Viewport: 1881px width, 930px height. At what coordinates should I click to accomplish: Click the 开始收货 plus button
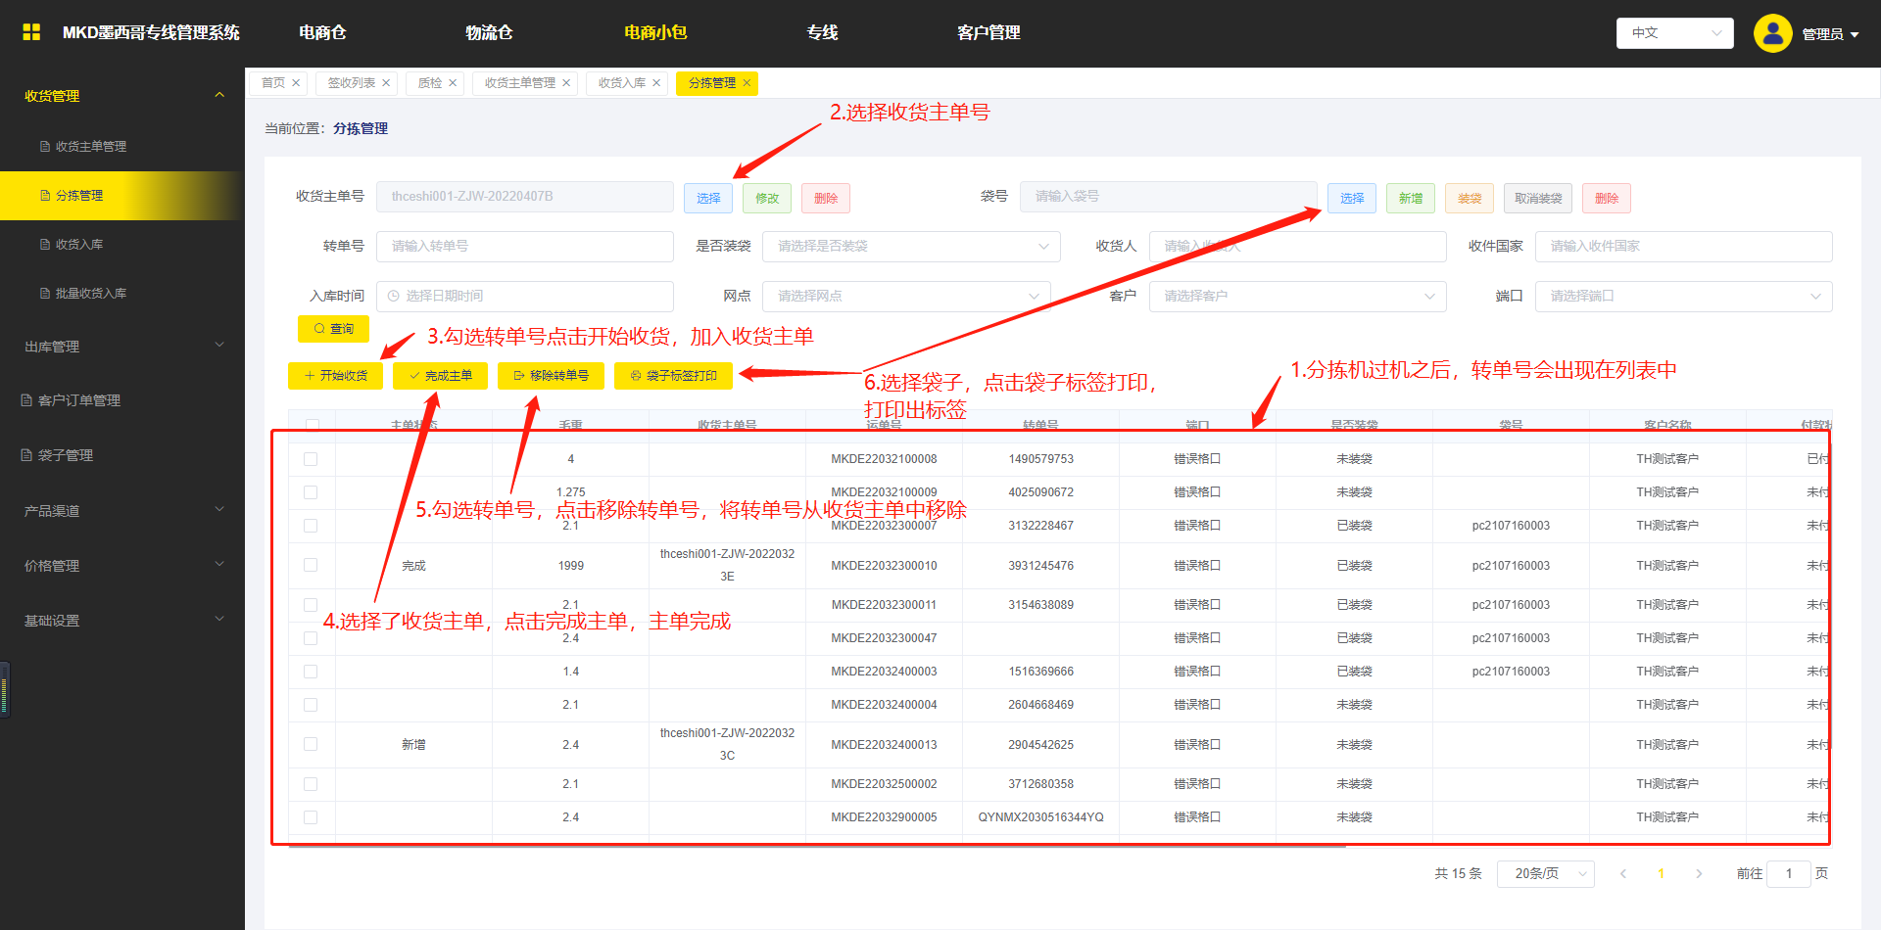click(335, 376)
